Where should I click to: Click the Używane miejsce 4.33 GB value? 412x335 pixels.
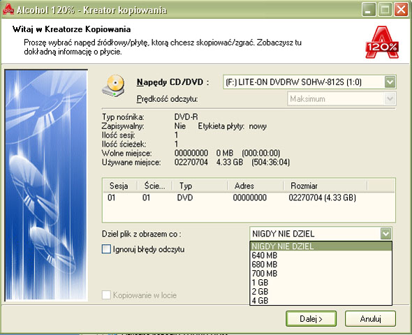coord(229,162)
